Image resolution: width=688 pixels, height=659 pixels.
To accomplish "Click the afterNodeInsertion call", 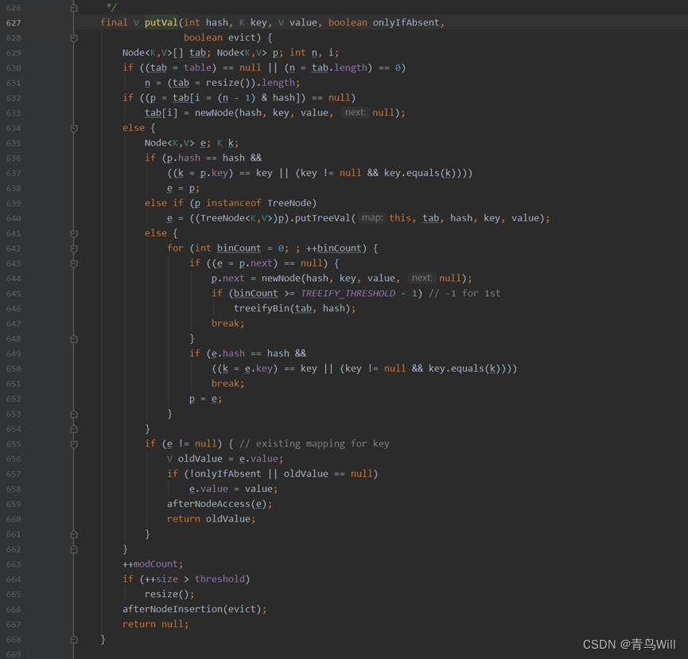I will coord(173,609).
